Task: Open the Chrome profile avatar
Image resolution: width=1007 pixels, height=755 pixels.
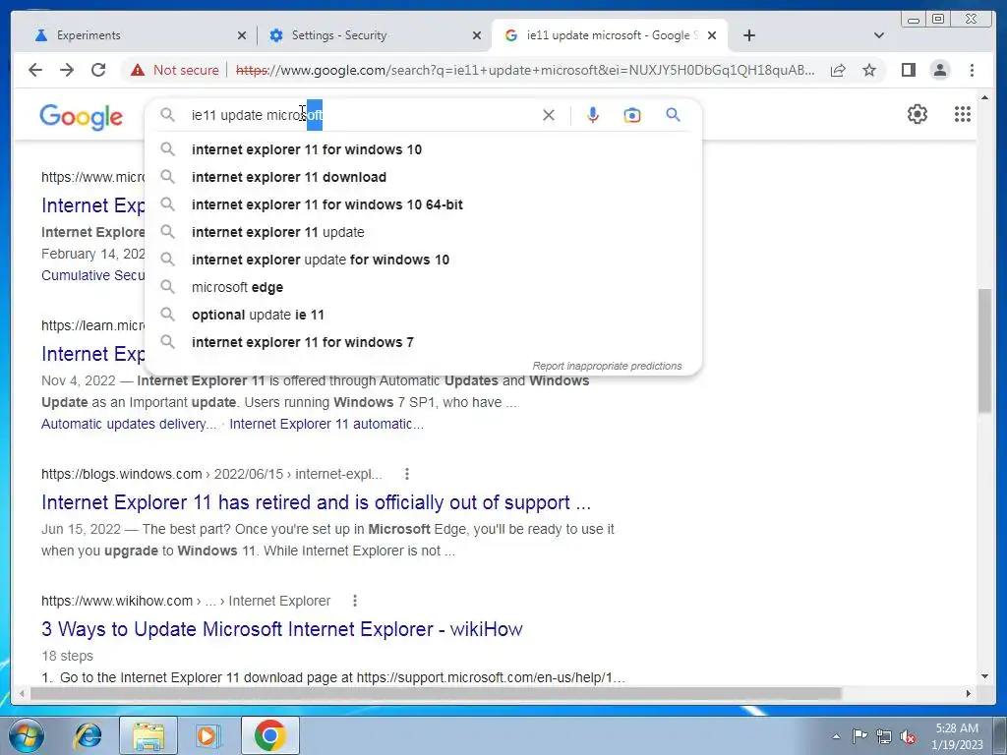Action: point(939,70)
